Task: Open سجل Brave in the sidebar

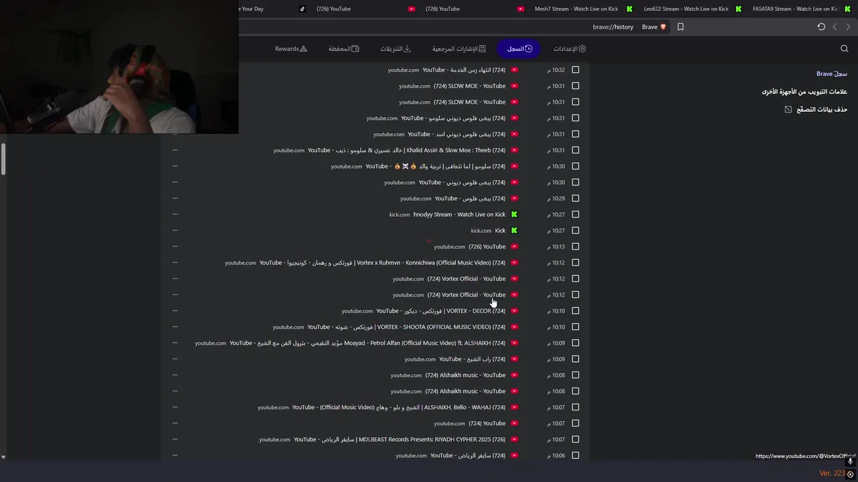Action: click(x=832, y=74)
